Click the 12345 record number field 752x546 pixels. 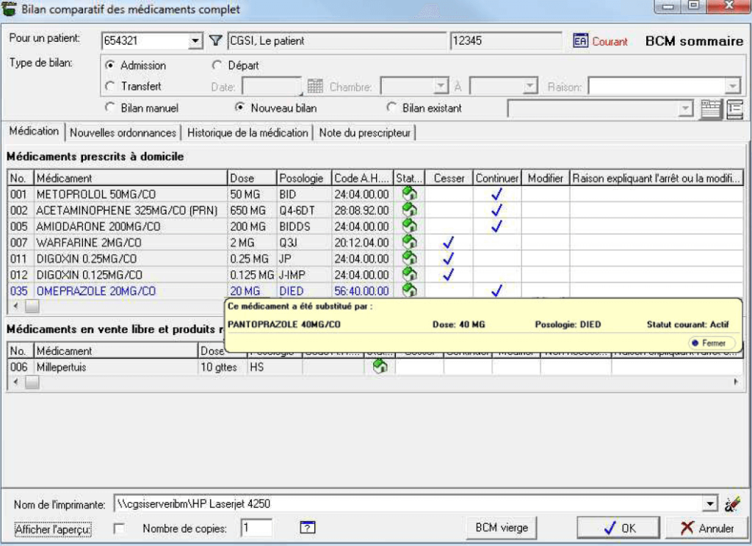[505, 40]
